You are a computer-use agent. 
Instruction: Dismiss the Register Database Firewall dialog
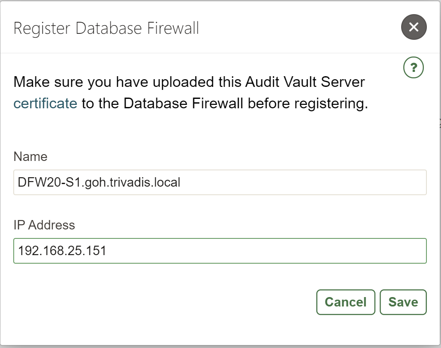414,27
